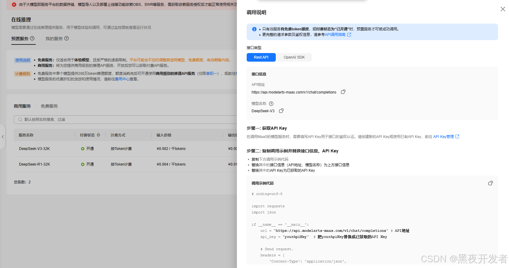Viewport: 509px width, 268px height.
Task: Copy the API地址 URL
Action: 343,92
